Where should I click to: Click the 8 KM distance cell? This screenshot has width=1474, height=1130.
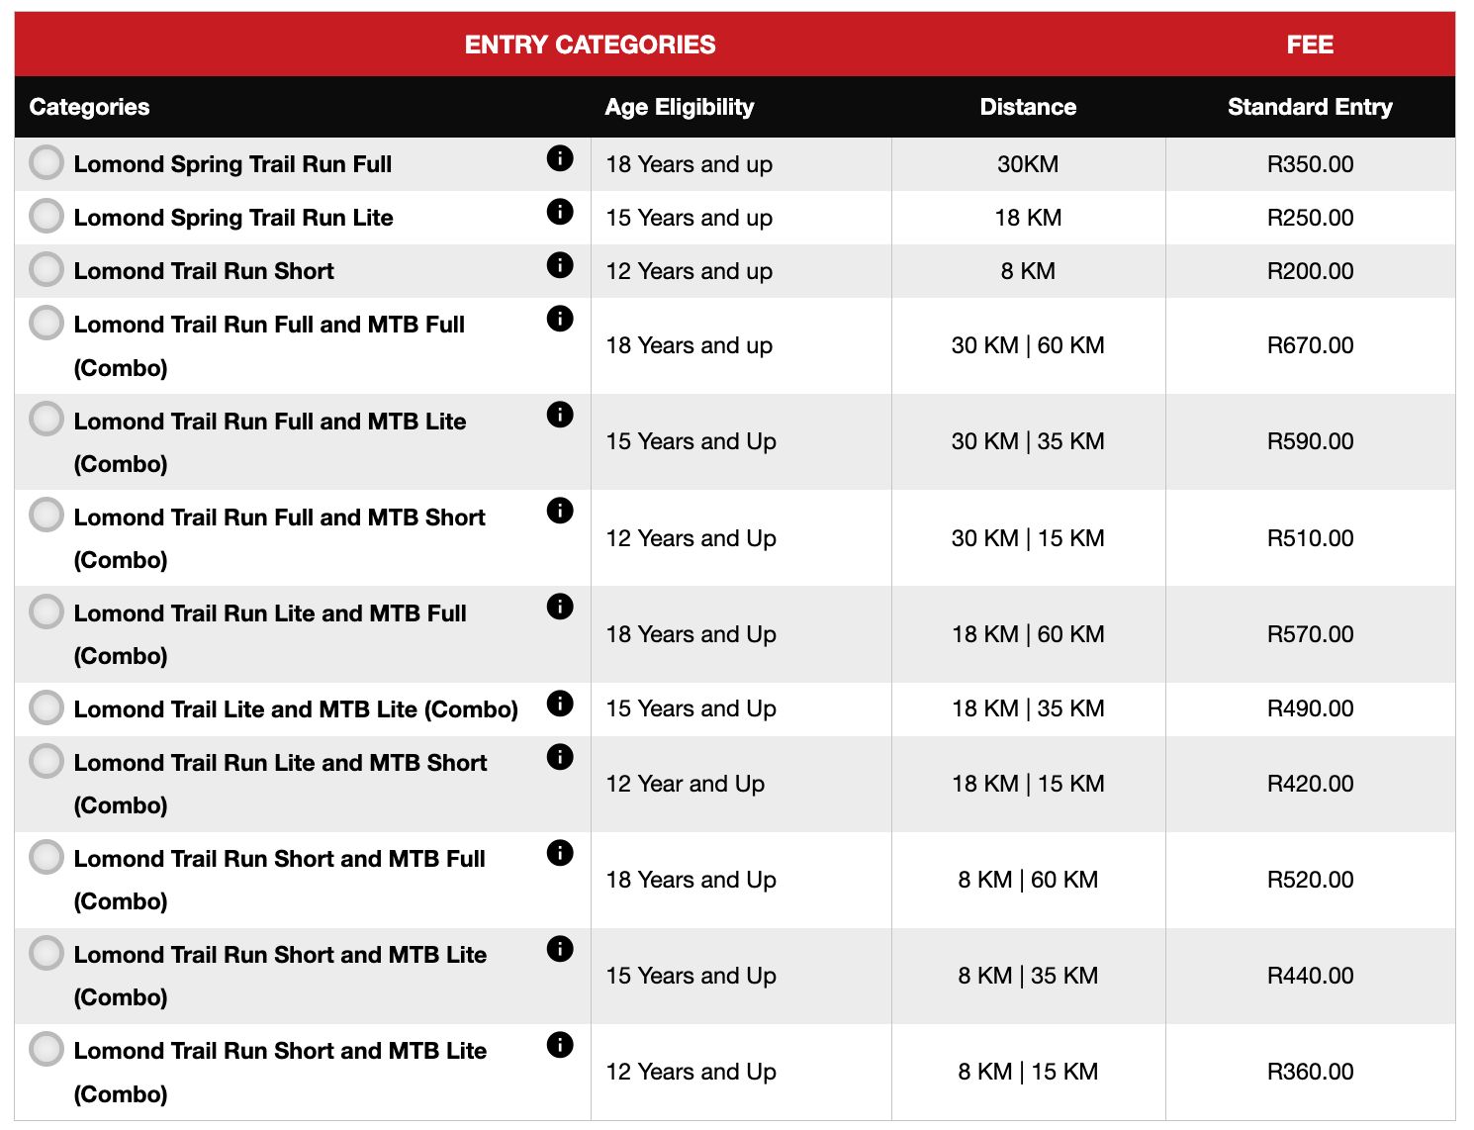pos(1028,271)
